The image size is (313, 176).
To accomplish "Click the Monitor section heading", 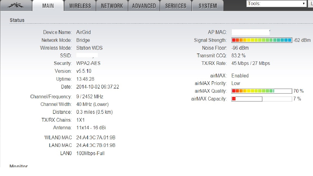I will 18,166.
